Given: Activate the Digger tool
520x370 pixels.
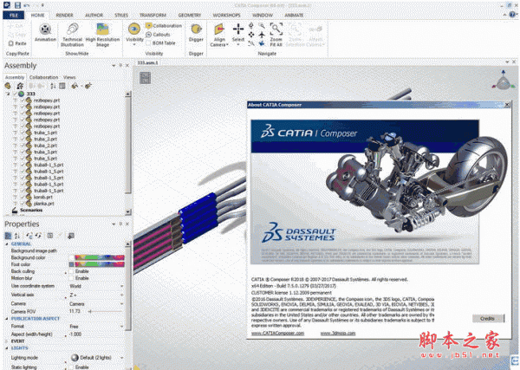Looking at the screenshot, I should tap(196, 32).
